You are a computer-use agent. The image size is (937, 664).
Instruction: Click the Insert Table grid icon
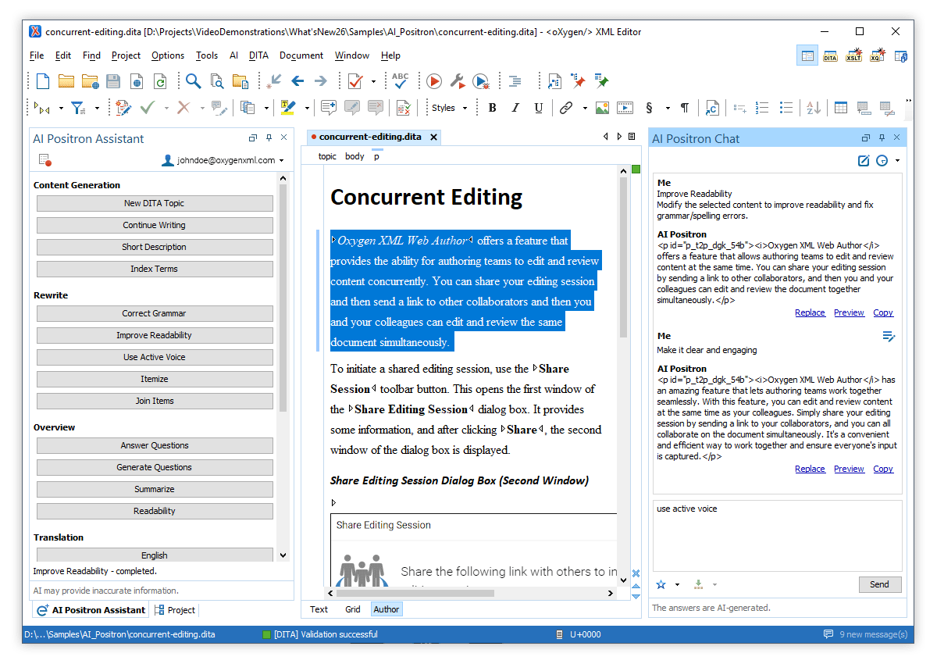pyautogui.click(x=841, y=108)
